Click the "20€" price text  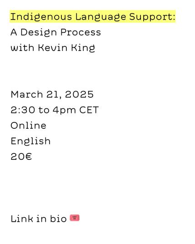21,157
